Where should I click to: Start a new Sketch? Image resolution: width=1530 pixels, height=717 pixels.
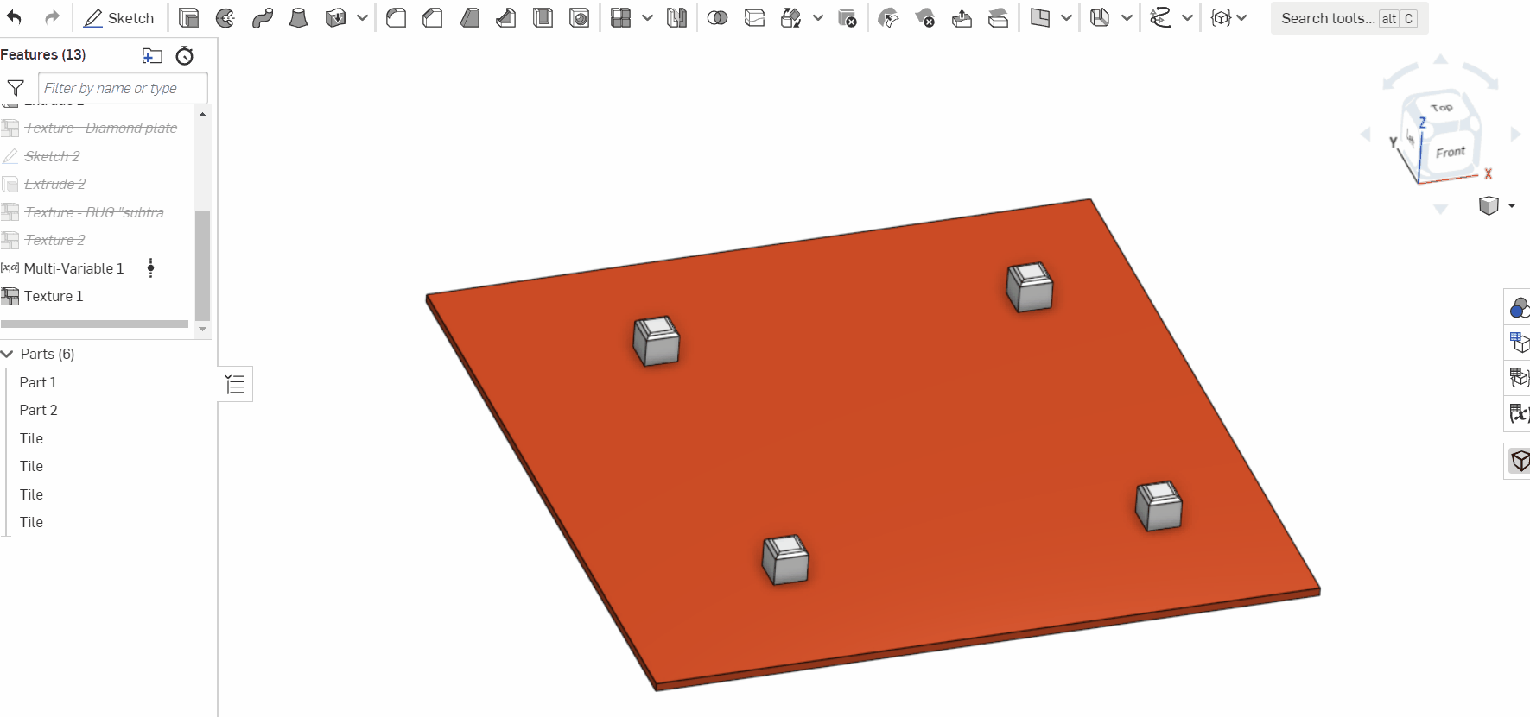coord(119,18)
